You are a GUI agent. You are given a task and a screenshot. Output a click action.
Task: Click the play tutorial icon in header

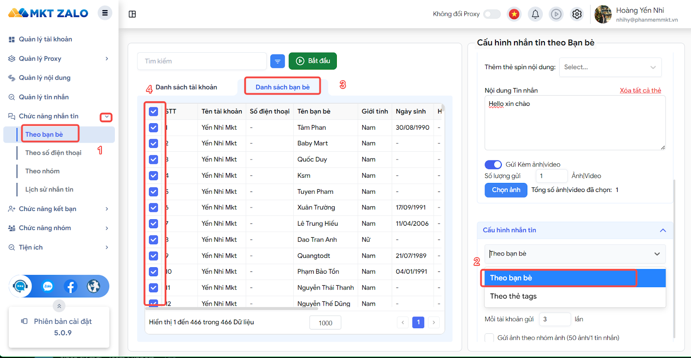[556, 14]
